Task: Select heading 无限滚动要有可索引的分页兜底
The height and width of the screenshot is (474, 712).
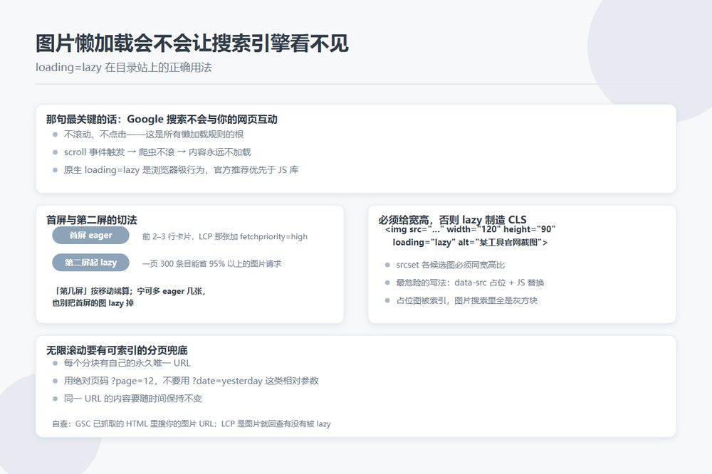Action: click(117, 350)
